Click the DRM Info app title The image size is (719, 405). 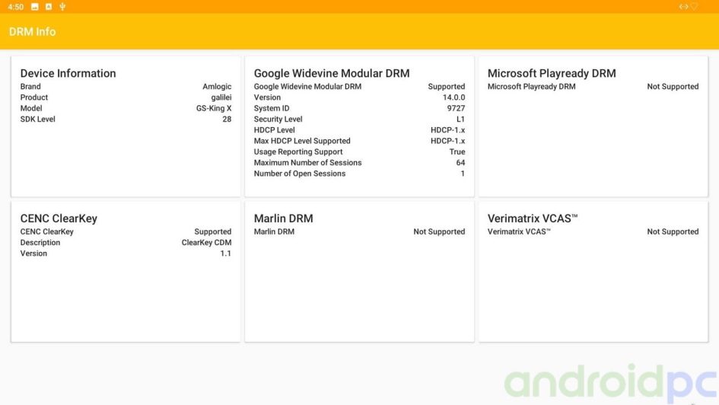32,32
